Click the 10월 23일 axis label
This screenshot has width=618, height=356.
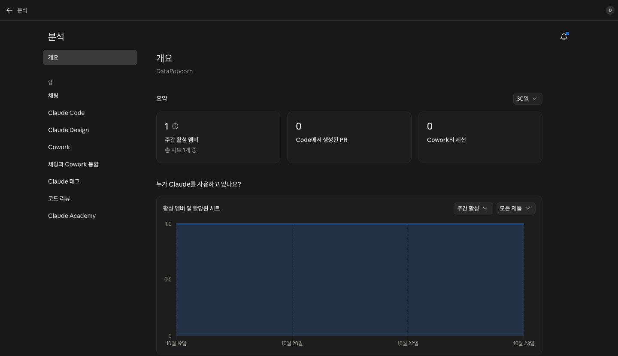point(524,344)
